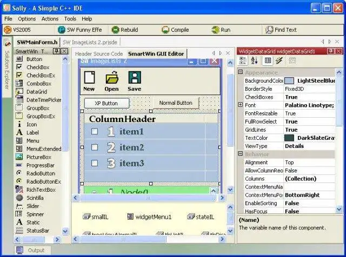Click the DarkSlateGray TextColor swatch
Viewport: 346px width, 257px height.
click(x=289, y=138)
